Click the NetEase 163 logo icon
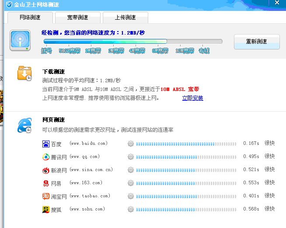Screen dimensions: 286x228 46,183
